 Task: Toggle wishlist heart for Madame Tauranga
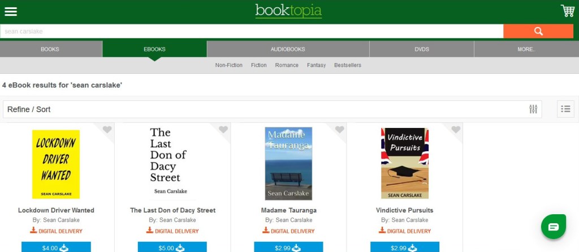coord(339,130)
